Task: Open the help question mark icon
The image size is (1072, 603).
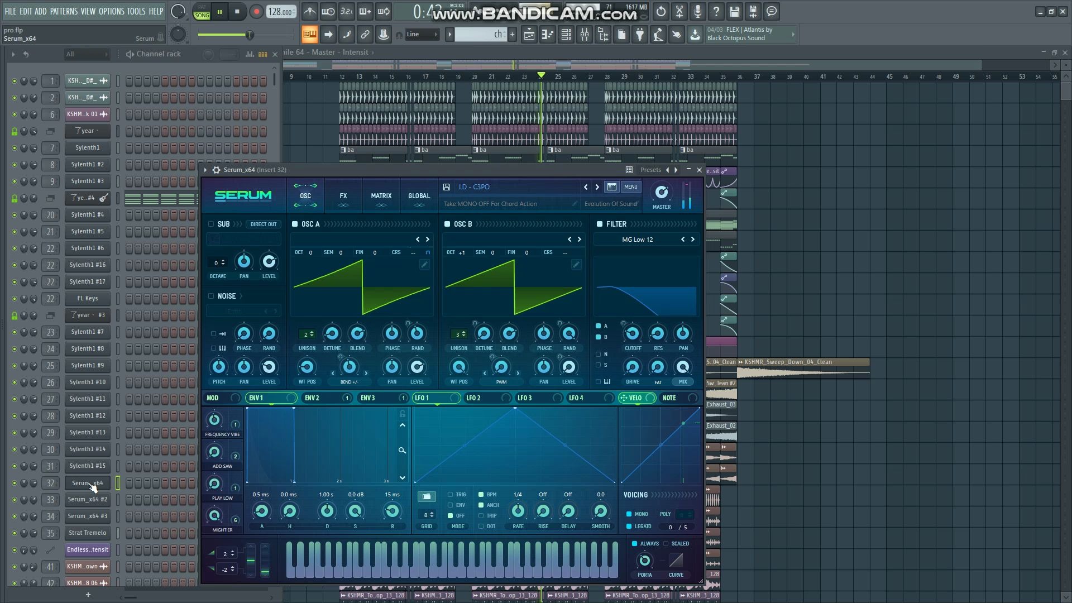Action: click(716, 12)
